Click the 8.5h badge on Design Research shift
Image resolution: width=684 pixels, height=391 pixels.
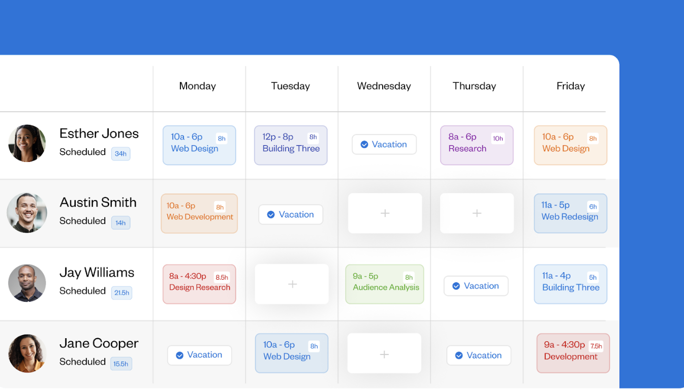click(x=222, y=278)
